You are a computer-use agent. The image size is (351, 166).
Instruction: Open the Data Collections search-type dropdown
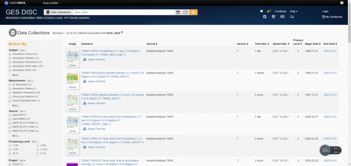pyautogui.click(x=58, y=12)
